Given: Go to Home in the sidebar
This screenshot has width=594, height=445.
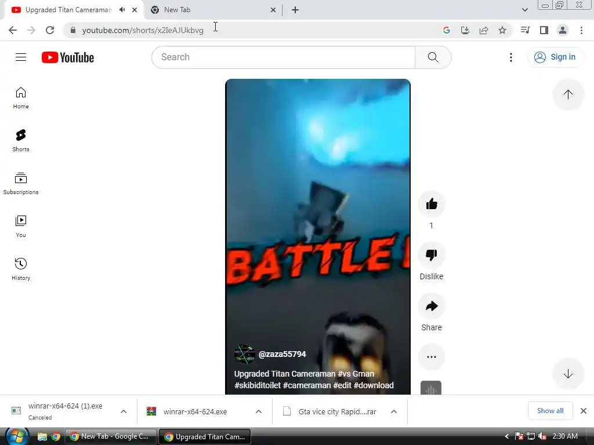Looking at the screenshot, I should pos(21,98).
